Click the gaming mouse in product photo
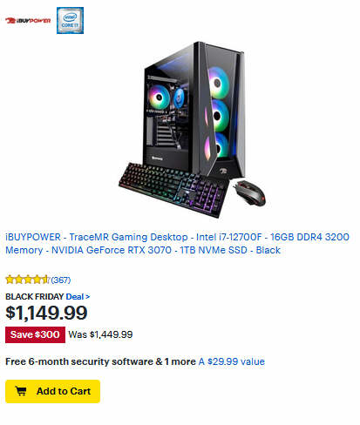The image size is (360, 425). 250,192
